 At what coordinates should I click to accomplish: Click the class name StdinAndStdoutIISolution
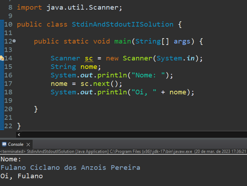coord(123,24)
